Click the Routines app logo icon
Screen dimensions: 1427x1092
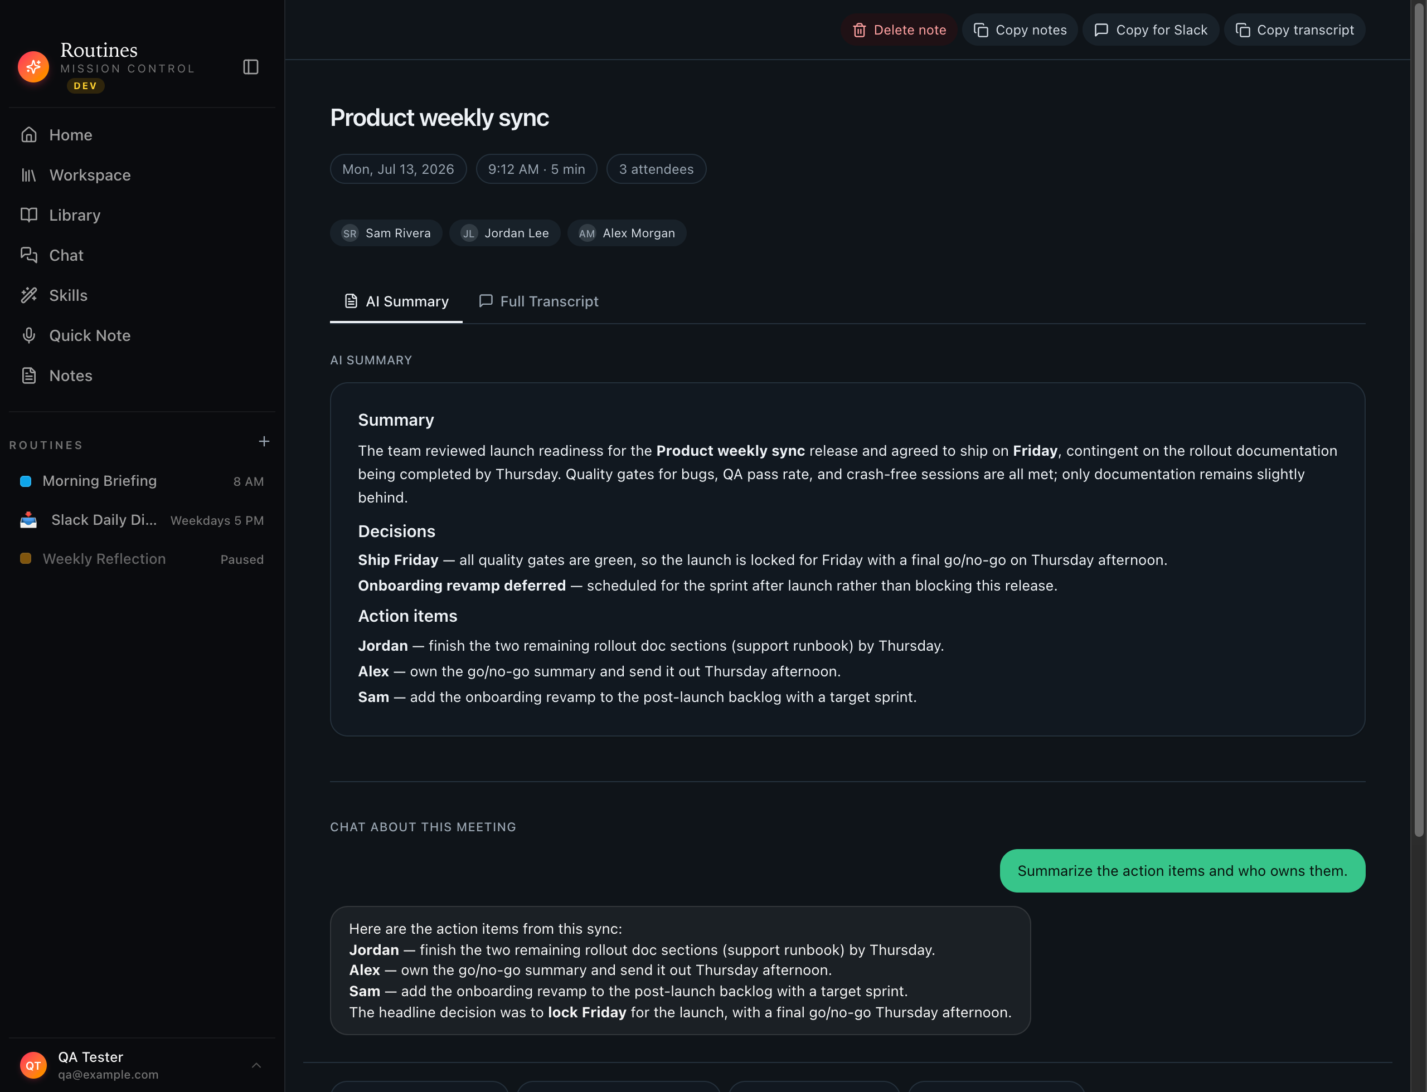tap(33, 67)
